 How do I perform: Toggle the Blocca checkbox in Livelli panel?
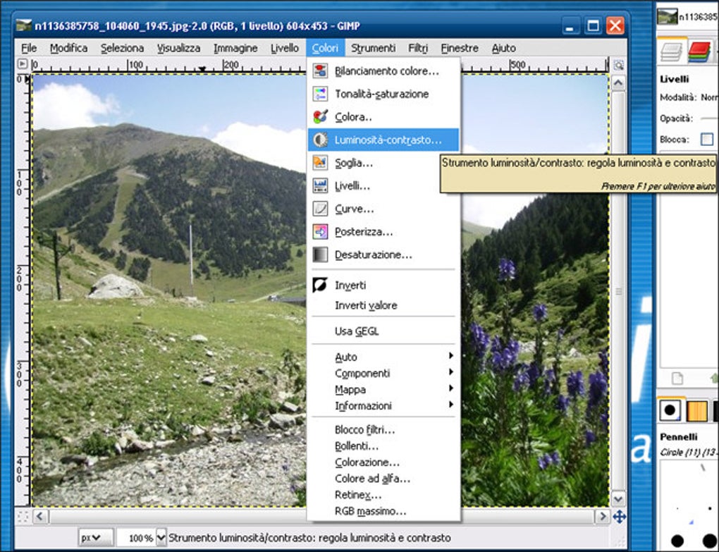(706, 139)
